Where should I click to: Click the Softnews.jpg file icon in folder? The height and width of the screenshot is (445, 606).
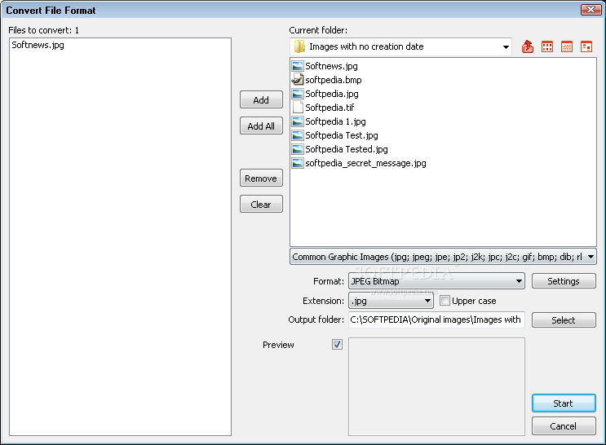pyautogui.click(x=297, y=66)
